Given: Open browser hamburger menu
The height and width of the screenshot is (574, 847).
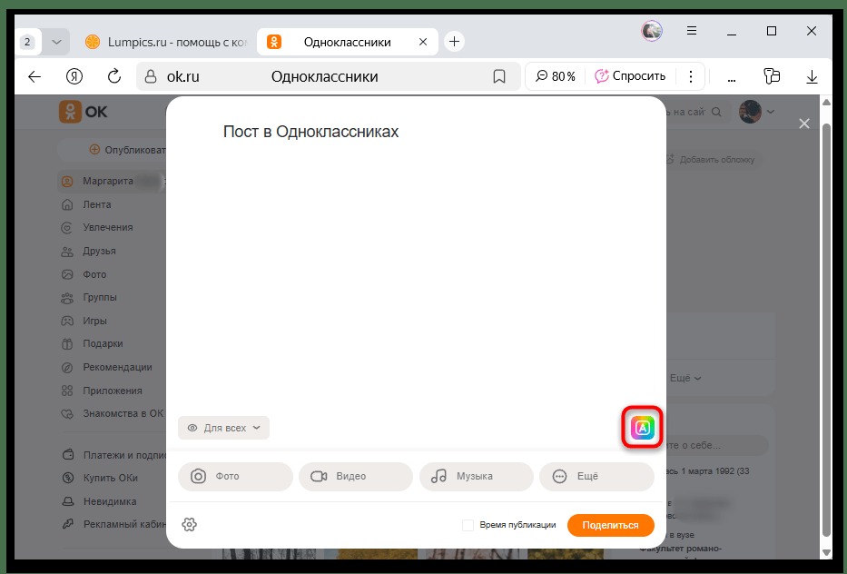Looking at the screenshot, I should 692,31.
